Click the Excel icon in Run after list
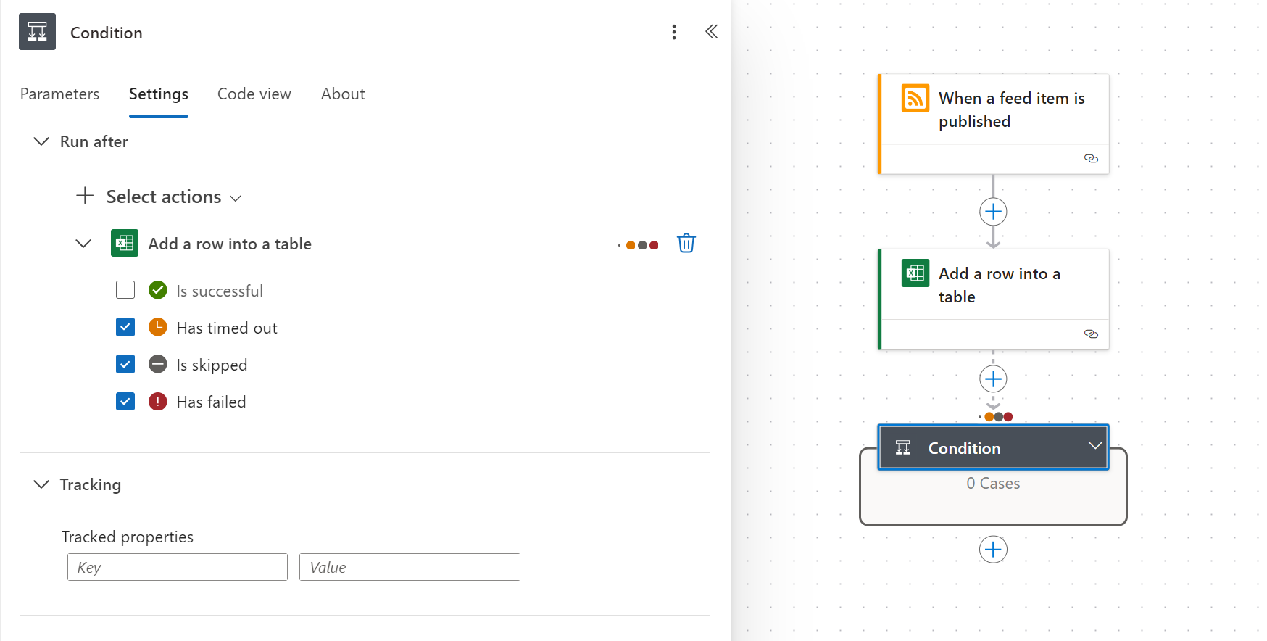 pos(125,243)
